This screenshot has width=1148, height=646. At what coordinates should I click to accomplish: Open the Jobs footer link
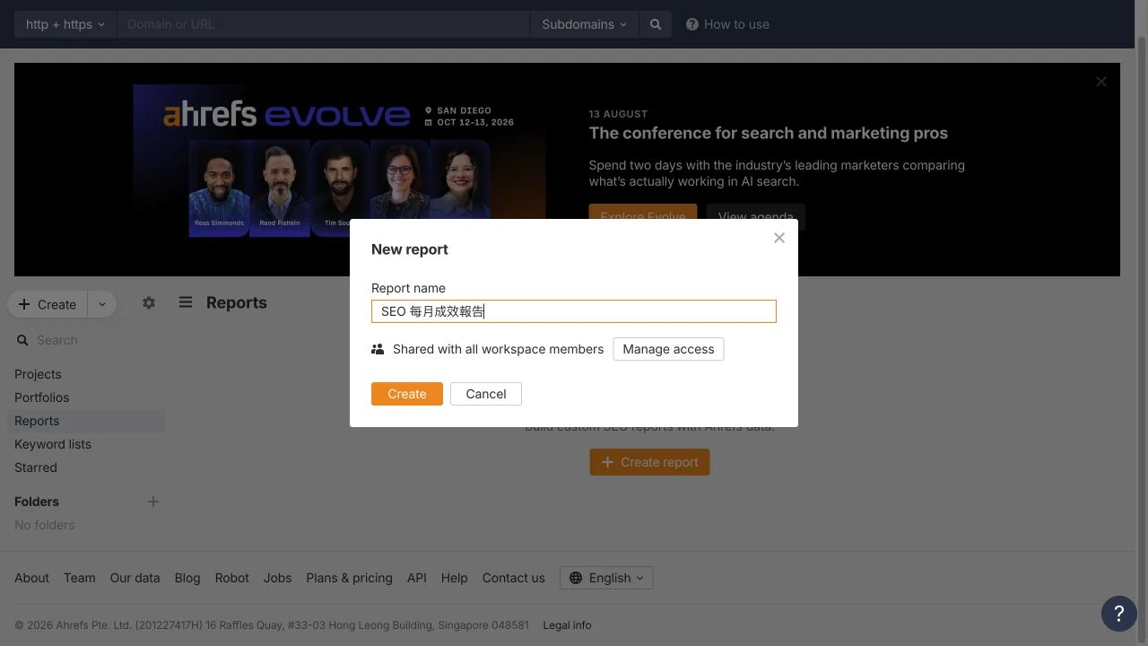(277, 578)
